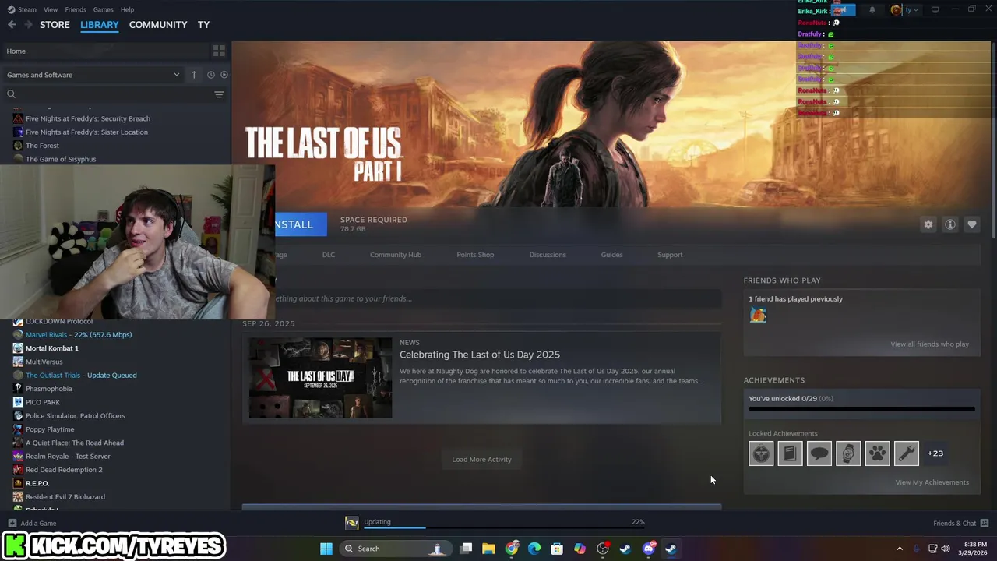Sort library list with up-arrow icon
The image size is (997, 561).
tap(194, 75)
